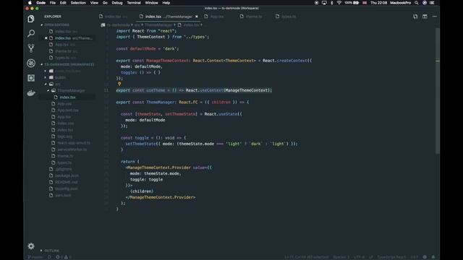Switch to the App.tsx editor tab
This screenshot has height=260, width=463.
click(x=217, y=17)
